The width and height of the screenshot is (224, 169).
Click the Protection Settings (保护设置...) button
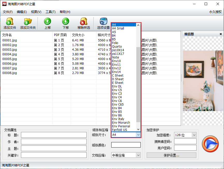(x=171, y=155)
